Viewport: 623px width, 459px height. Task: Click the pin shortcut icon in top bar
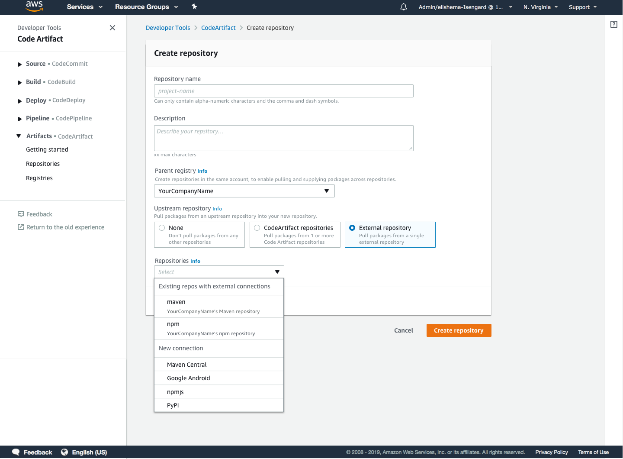pyautogui.click(x=194, y=6)
